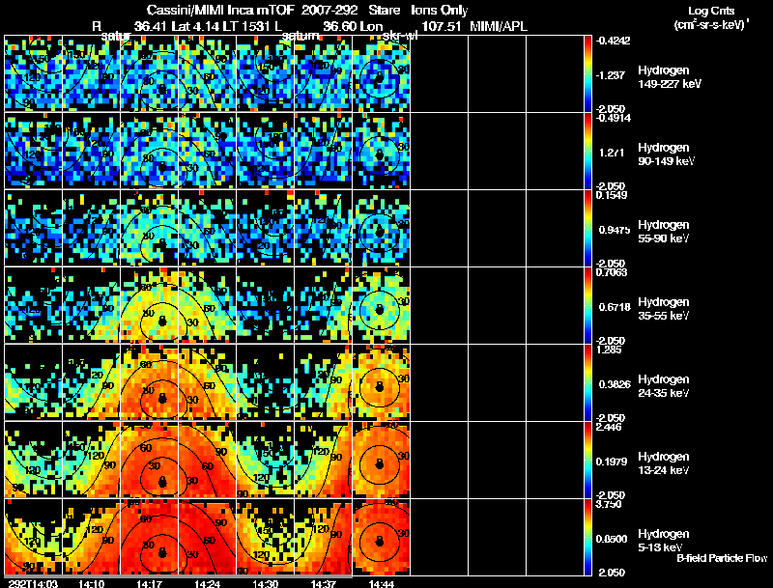773x588 pixels.
Task: Open the 149-227 keV image at 14:44
Action: click(381, 73)
